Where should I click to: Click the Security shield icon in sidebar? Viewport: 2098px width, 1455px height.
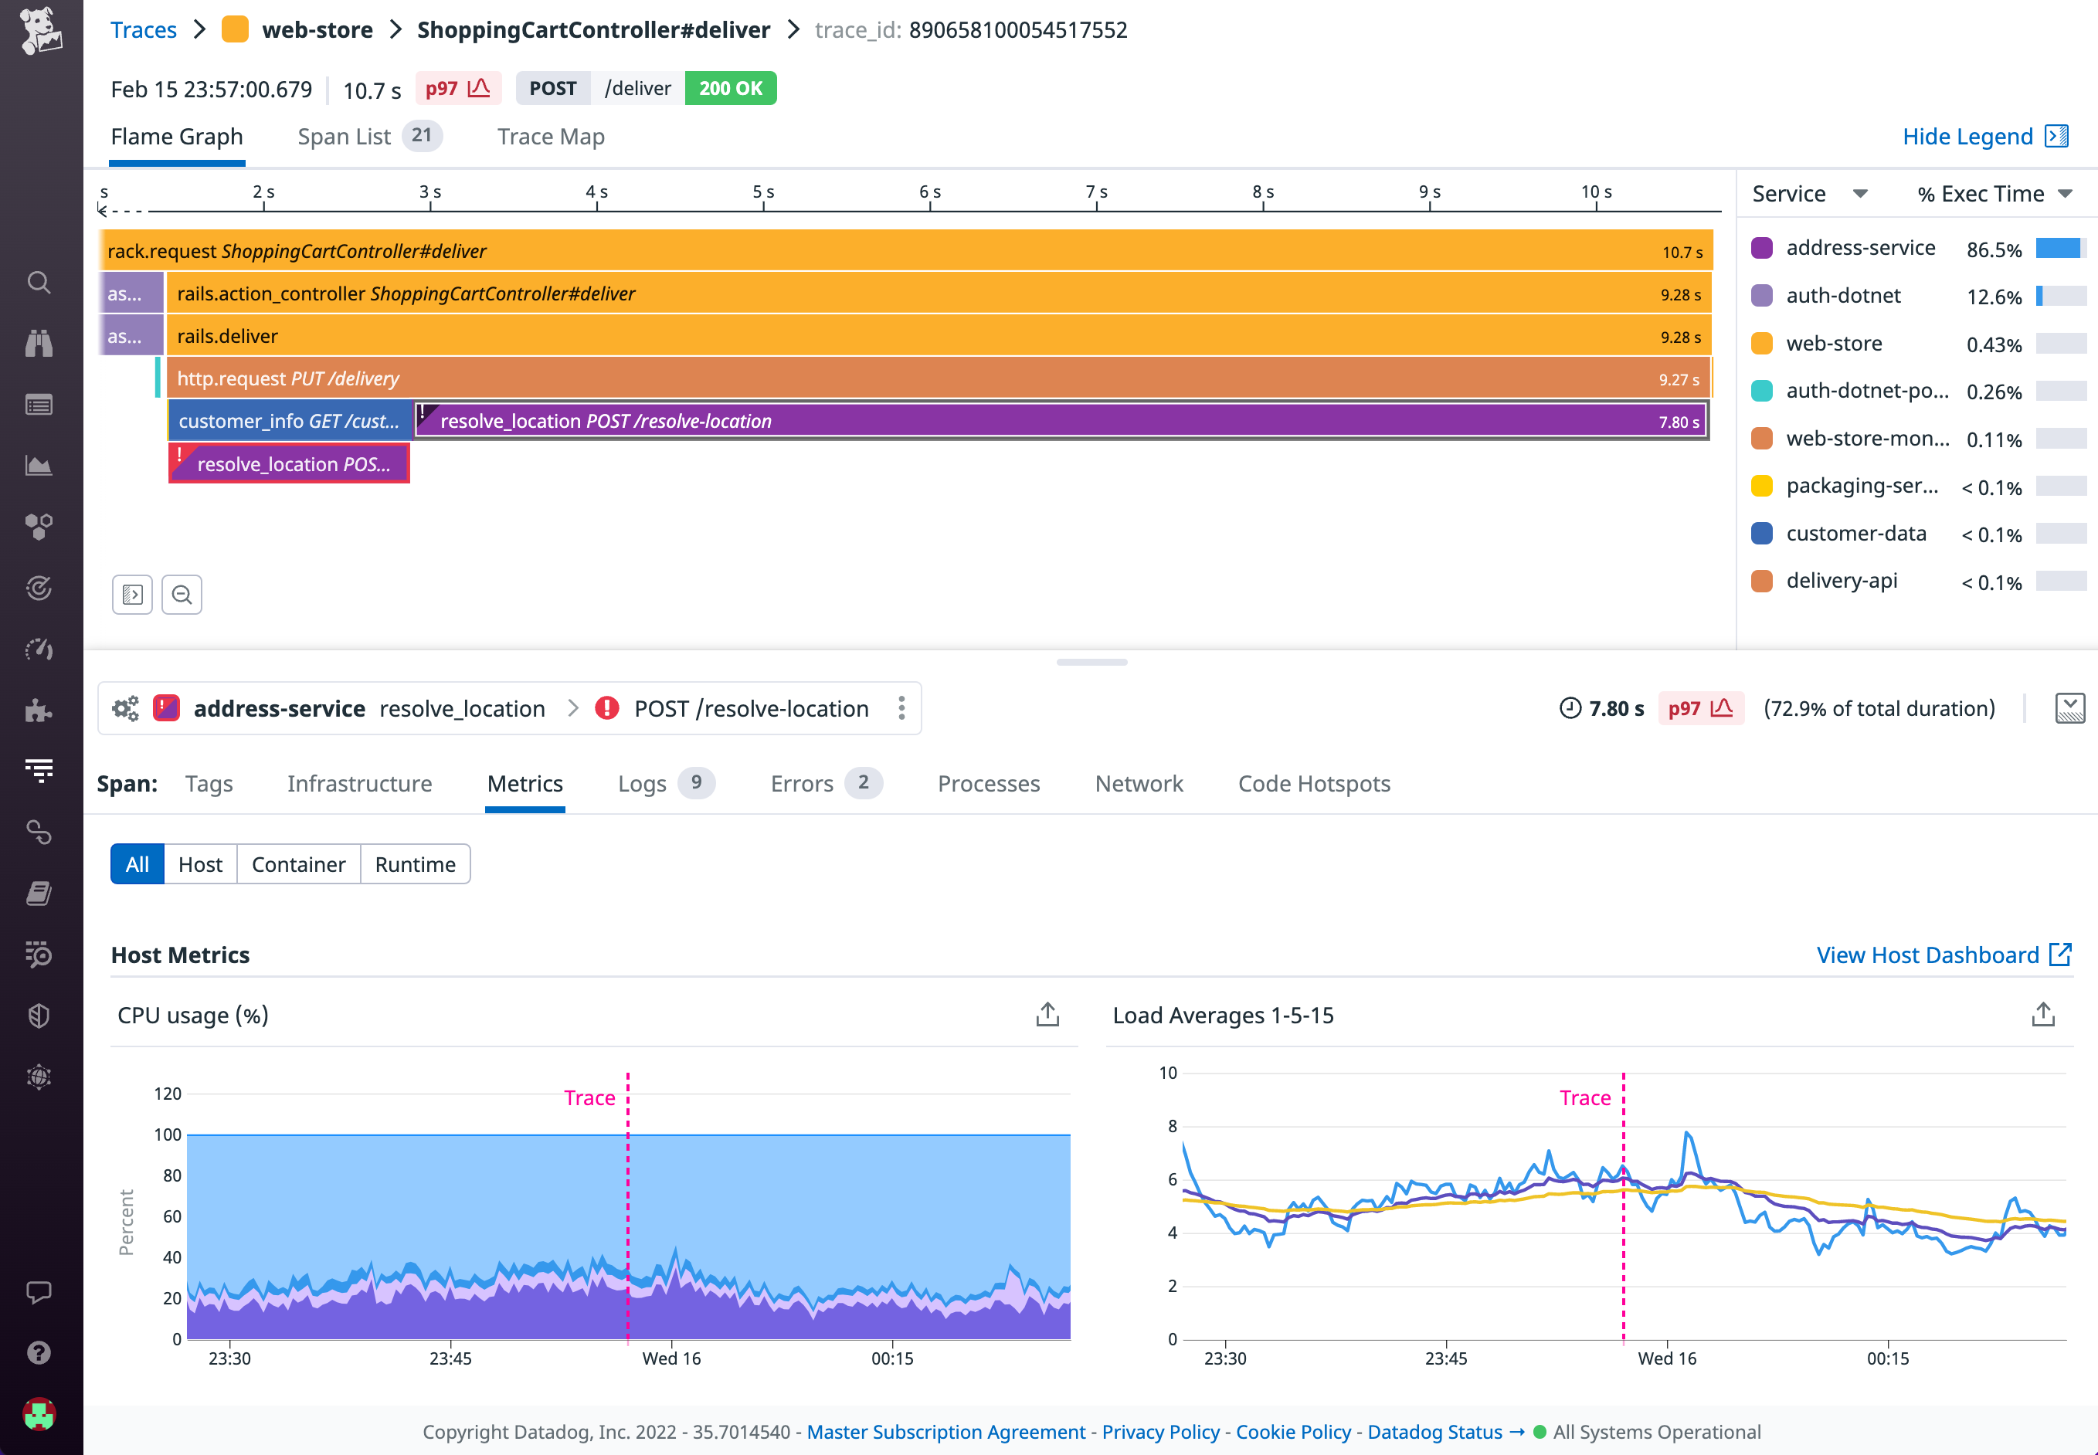coord(39,1016)
